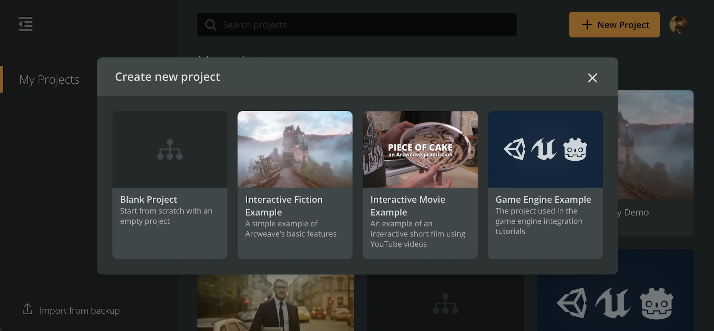Open the My Projects tab
This screenshot has height=331, width=714.
(x=49, y=80)
